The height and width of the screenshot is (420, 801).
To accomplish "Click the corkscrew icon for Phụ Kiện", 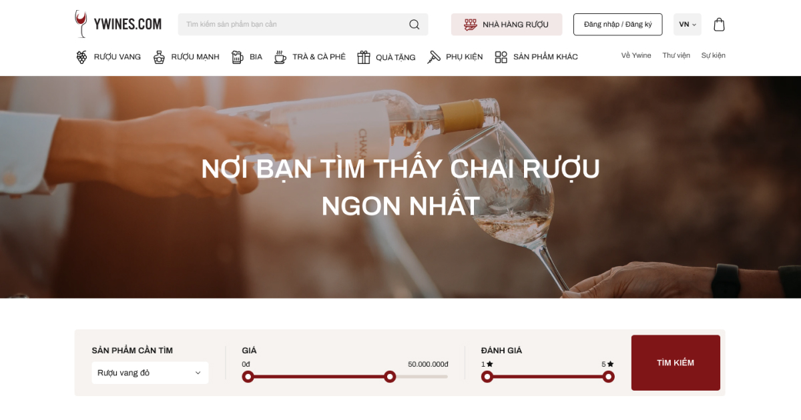I will 434,57.
